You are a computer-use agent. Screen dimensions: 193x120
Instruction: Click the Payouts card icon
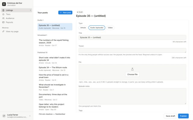tap(3, 22)
